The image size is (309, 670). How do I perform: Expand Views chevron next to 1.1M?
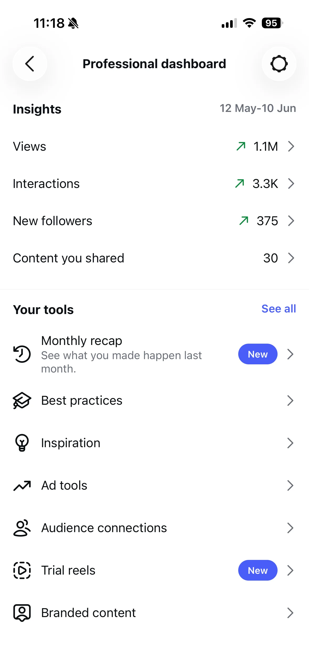pyautogui.click(x=291, y=146)
